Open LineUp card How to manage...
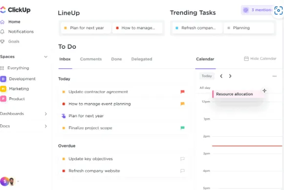284x190 pixels. 137,28
